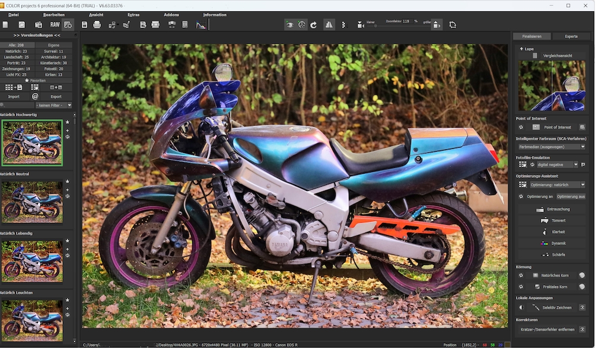Open the 'digital negative' film emulation dropdown
Screen dimensions: 599x348
554,164
